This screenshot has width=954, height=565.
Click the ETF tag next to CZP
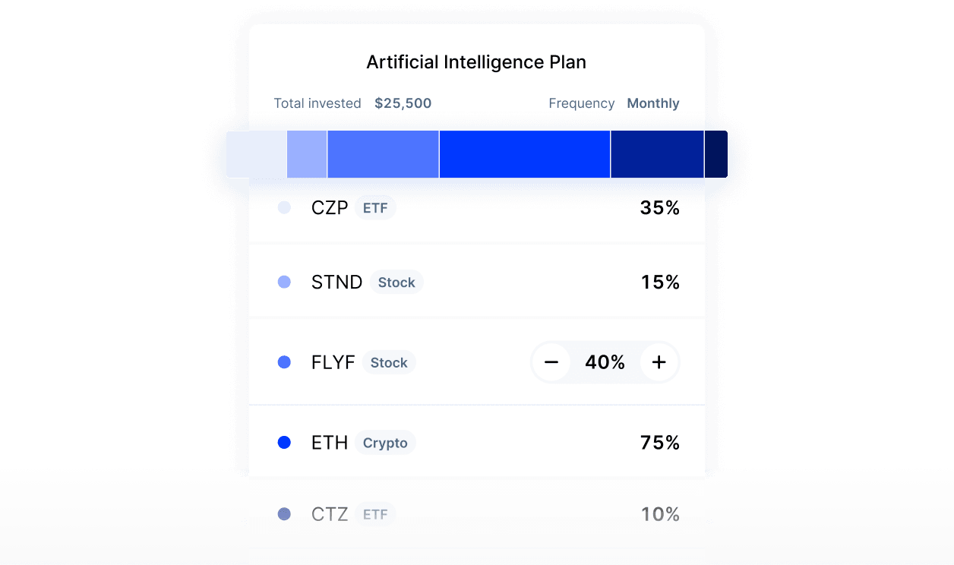pyautogui.click(x=375, y=207)
